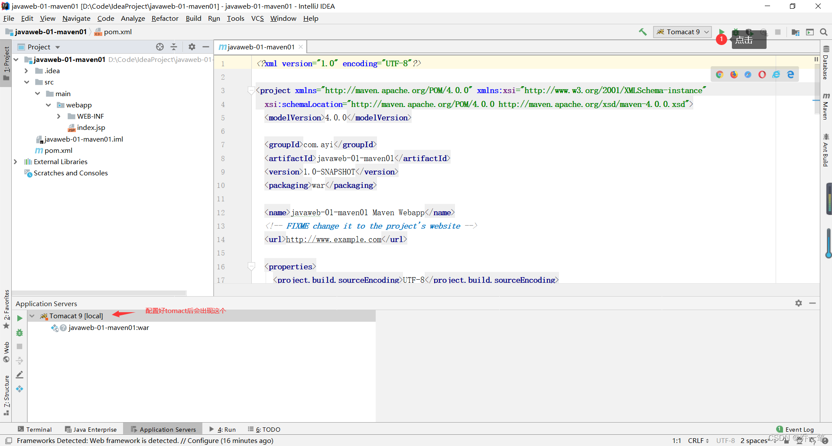The width and height of the screenshot is (832, 446).
Task: Click the Project panel horizontal scrollbar
Action: (100, 293)
